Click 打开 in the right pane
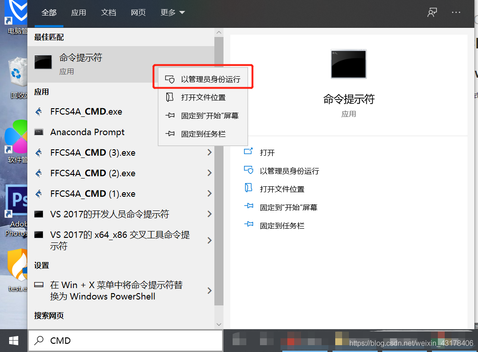 (267, 152)
